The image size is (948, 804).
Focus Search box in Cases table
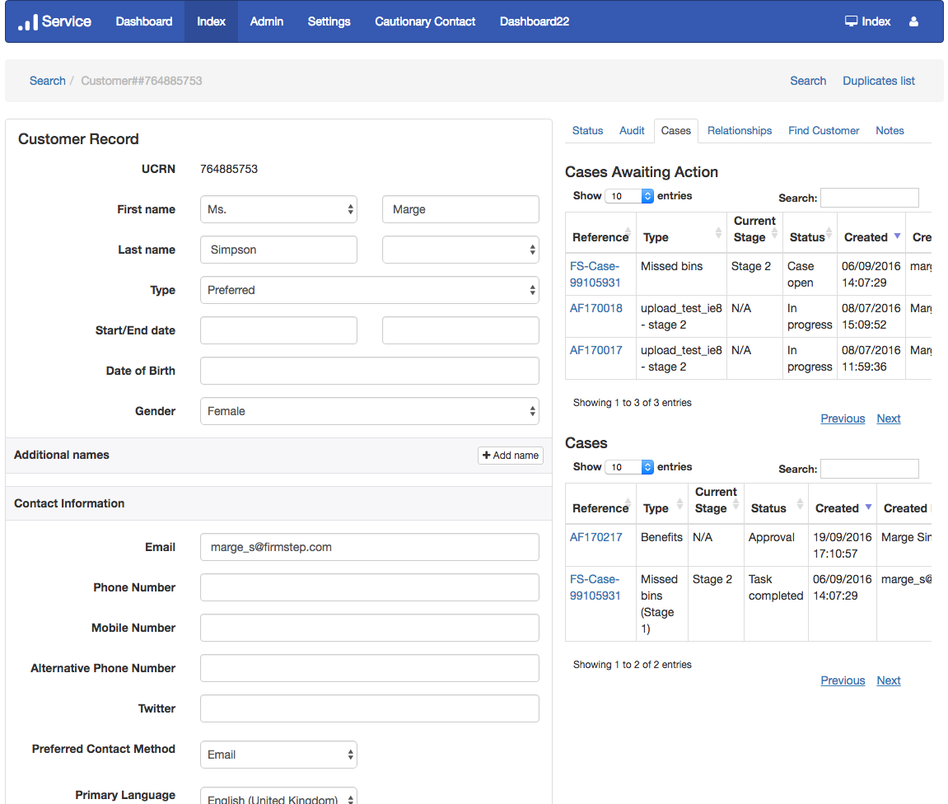[870, 469]
